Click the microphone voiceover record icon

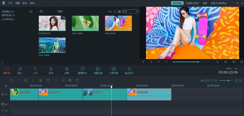coord(217,62)
